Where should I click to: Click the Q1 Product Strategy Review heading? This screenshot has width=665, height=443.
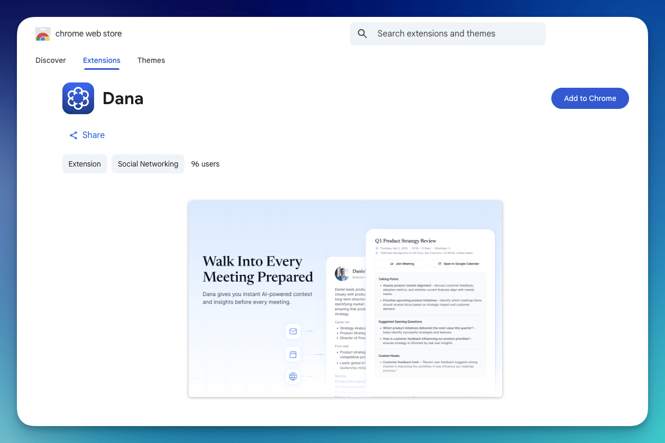(405, 241)
